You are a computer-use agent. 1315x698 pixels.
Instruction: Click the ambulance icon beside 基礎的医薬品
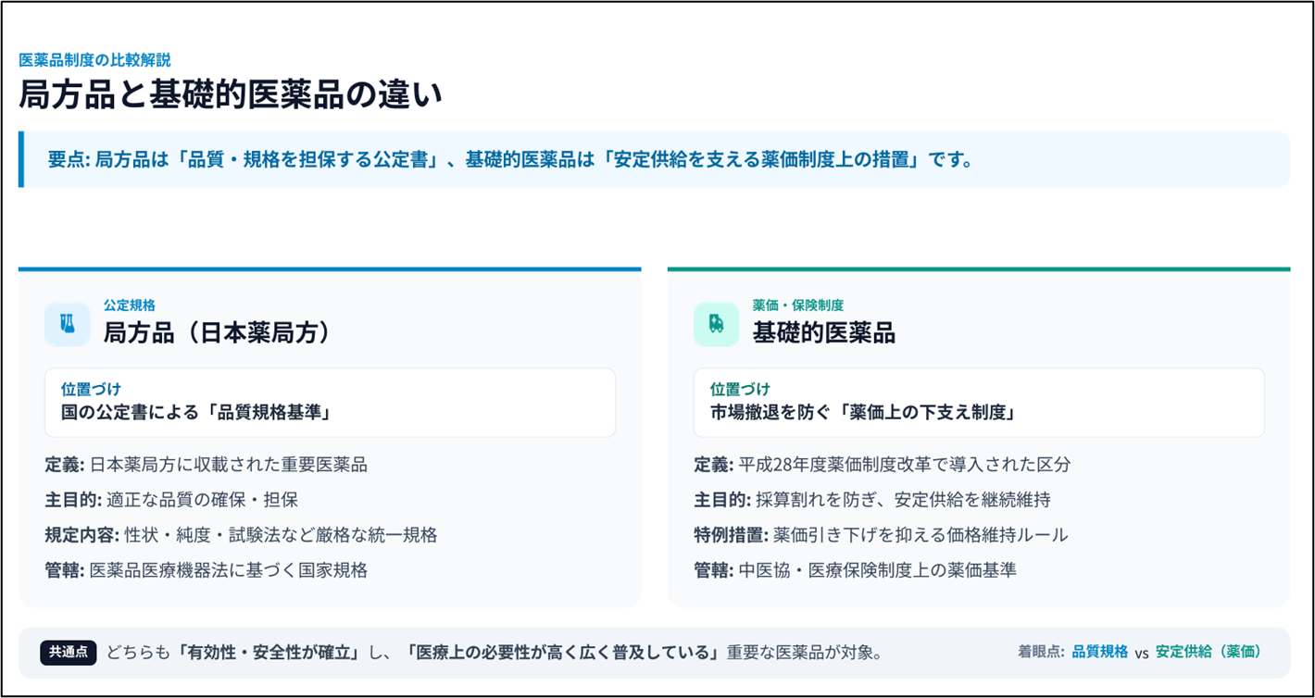716,324
